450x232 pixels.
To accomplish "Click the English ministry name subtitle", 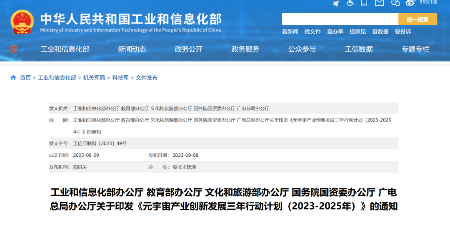I will [x=130, y=30].
